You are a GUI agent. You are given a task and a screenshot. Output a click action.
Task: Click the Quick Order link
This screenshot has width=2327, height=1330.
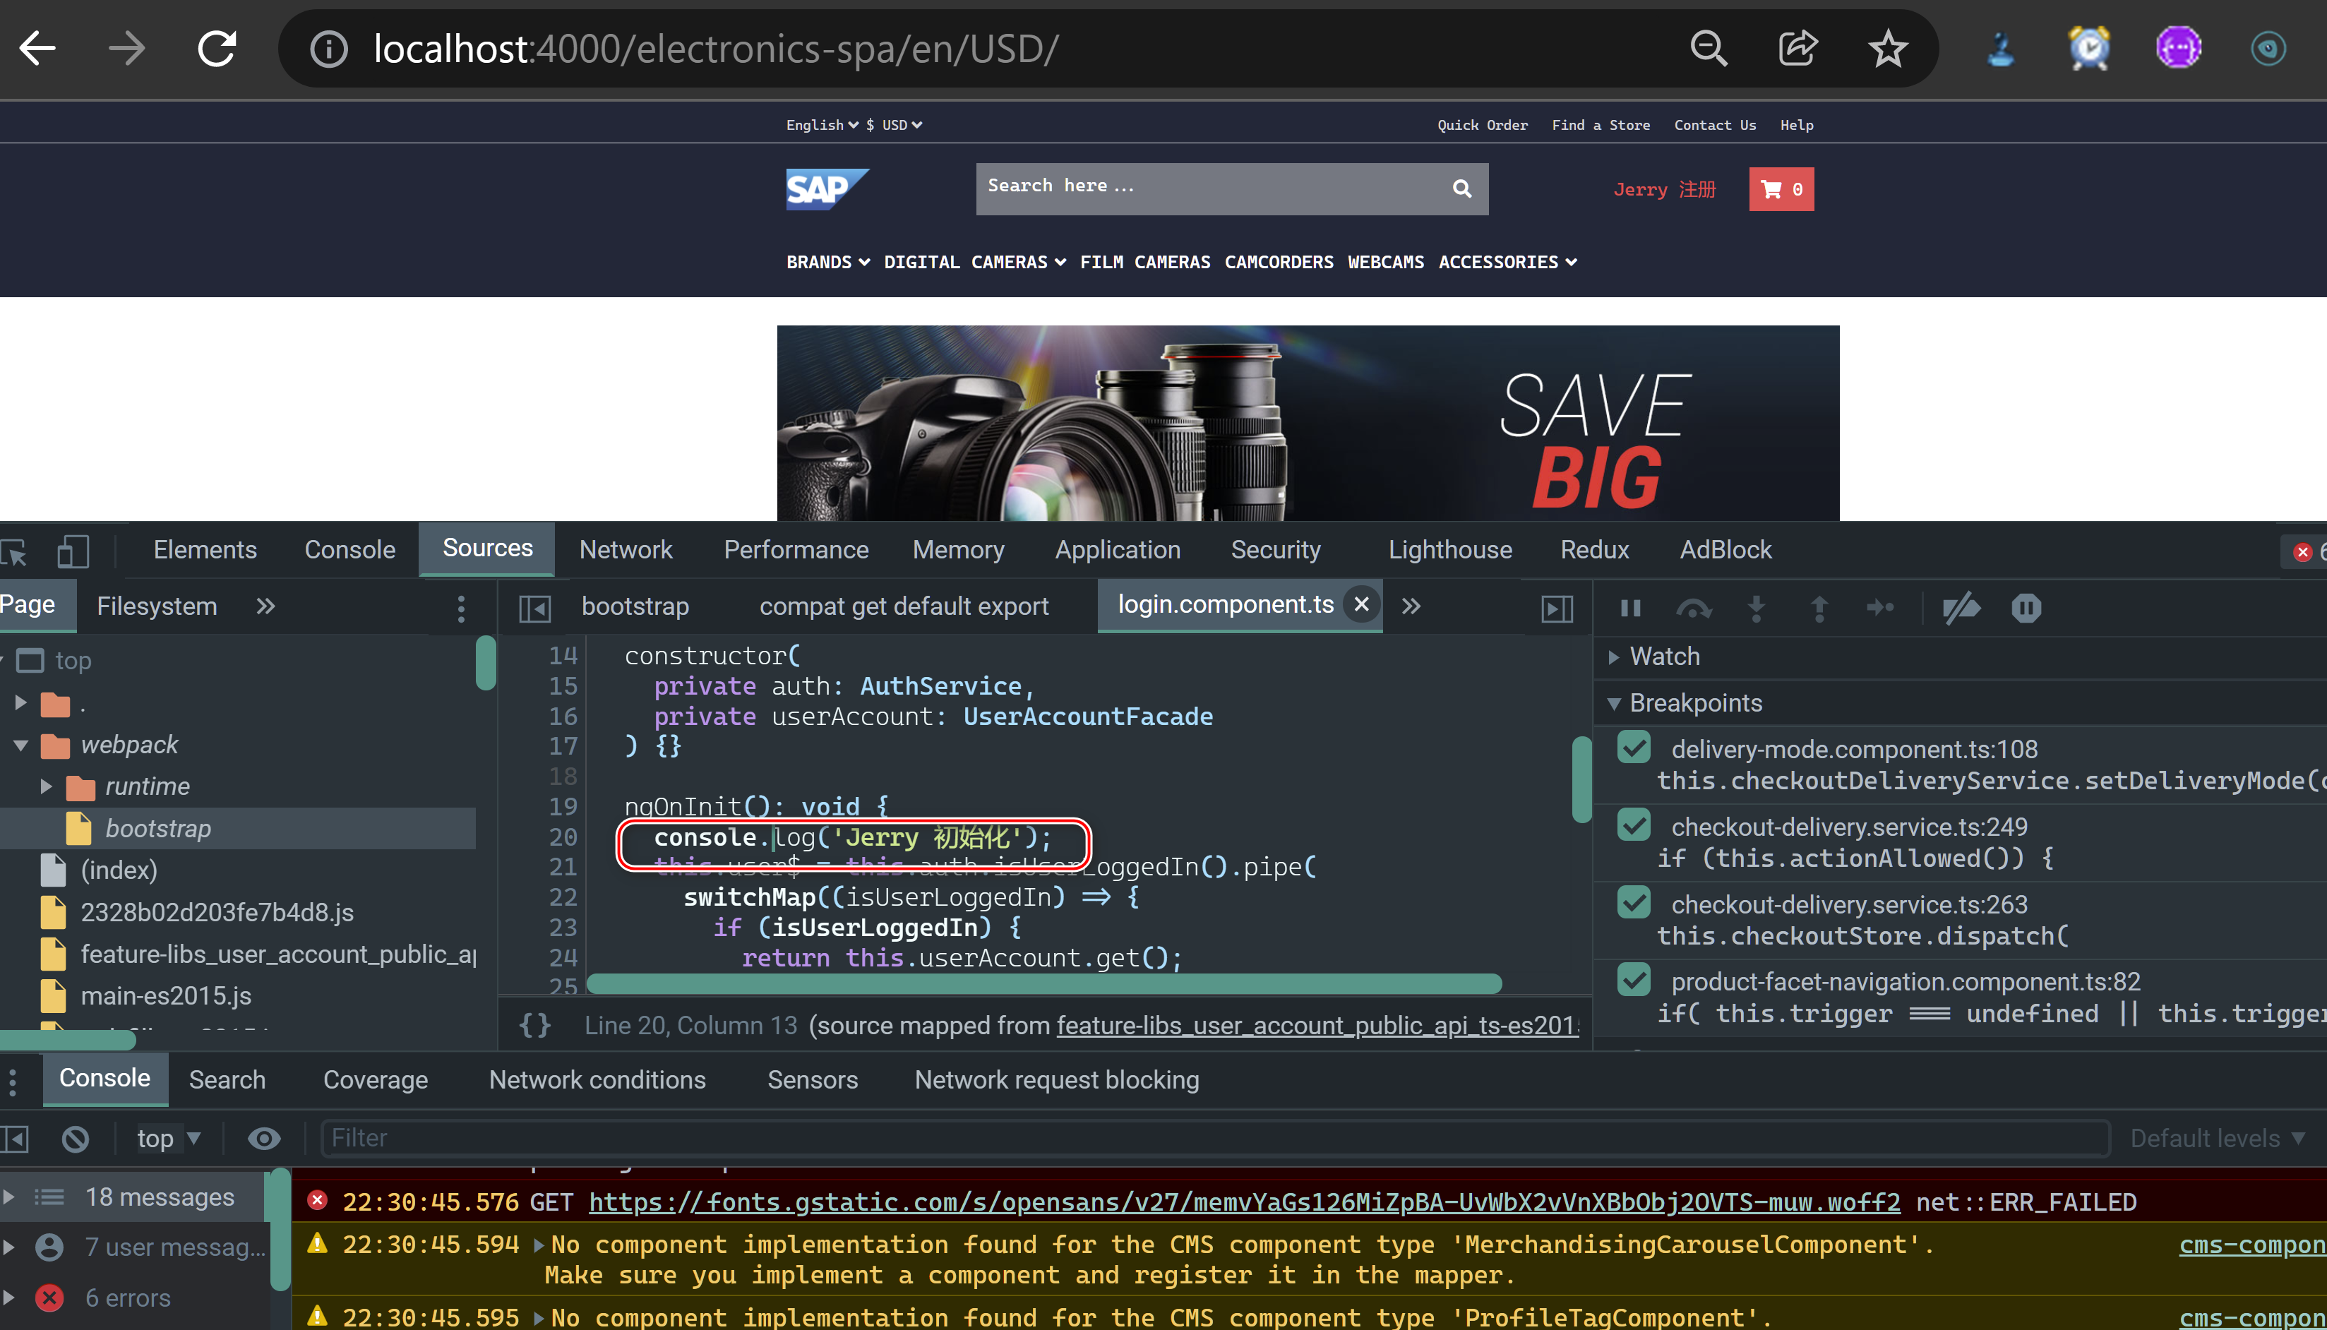point(1481,125)
